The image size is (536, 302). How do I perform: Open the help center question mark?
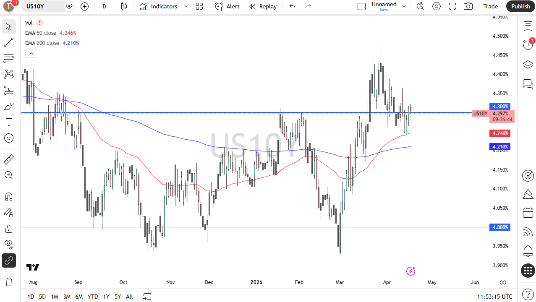[528, 294]
